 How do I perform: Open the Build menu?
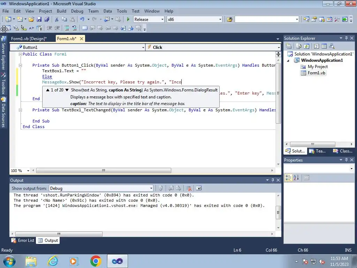(61, 11)
